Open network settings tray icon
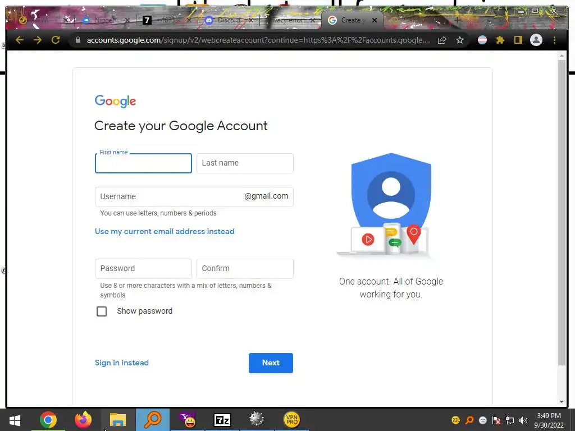The height and width of the screenshot is (431, 575). pos(510,420)
